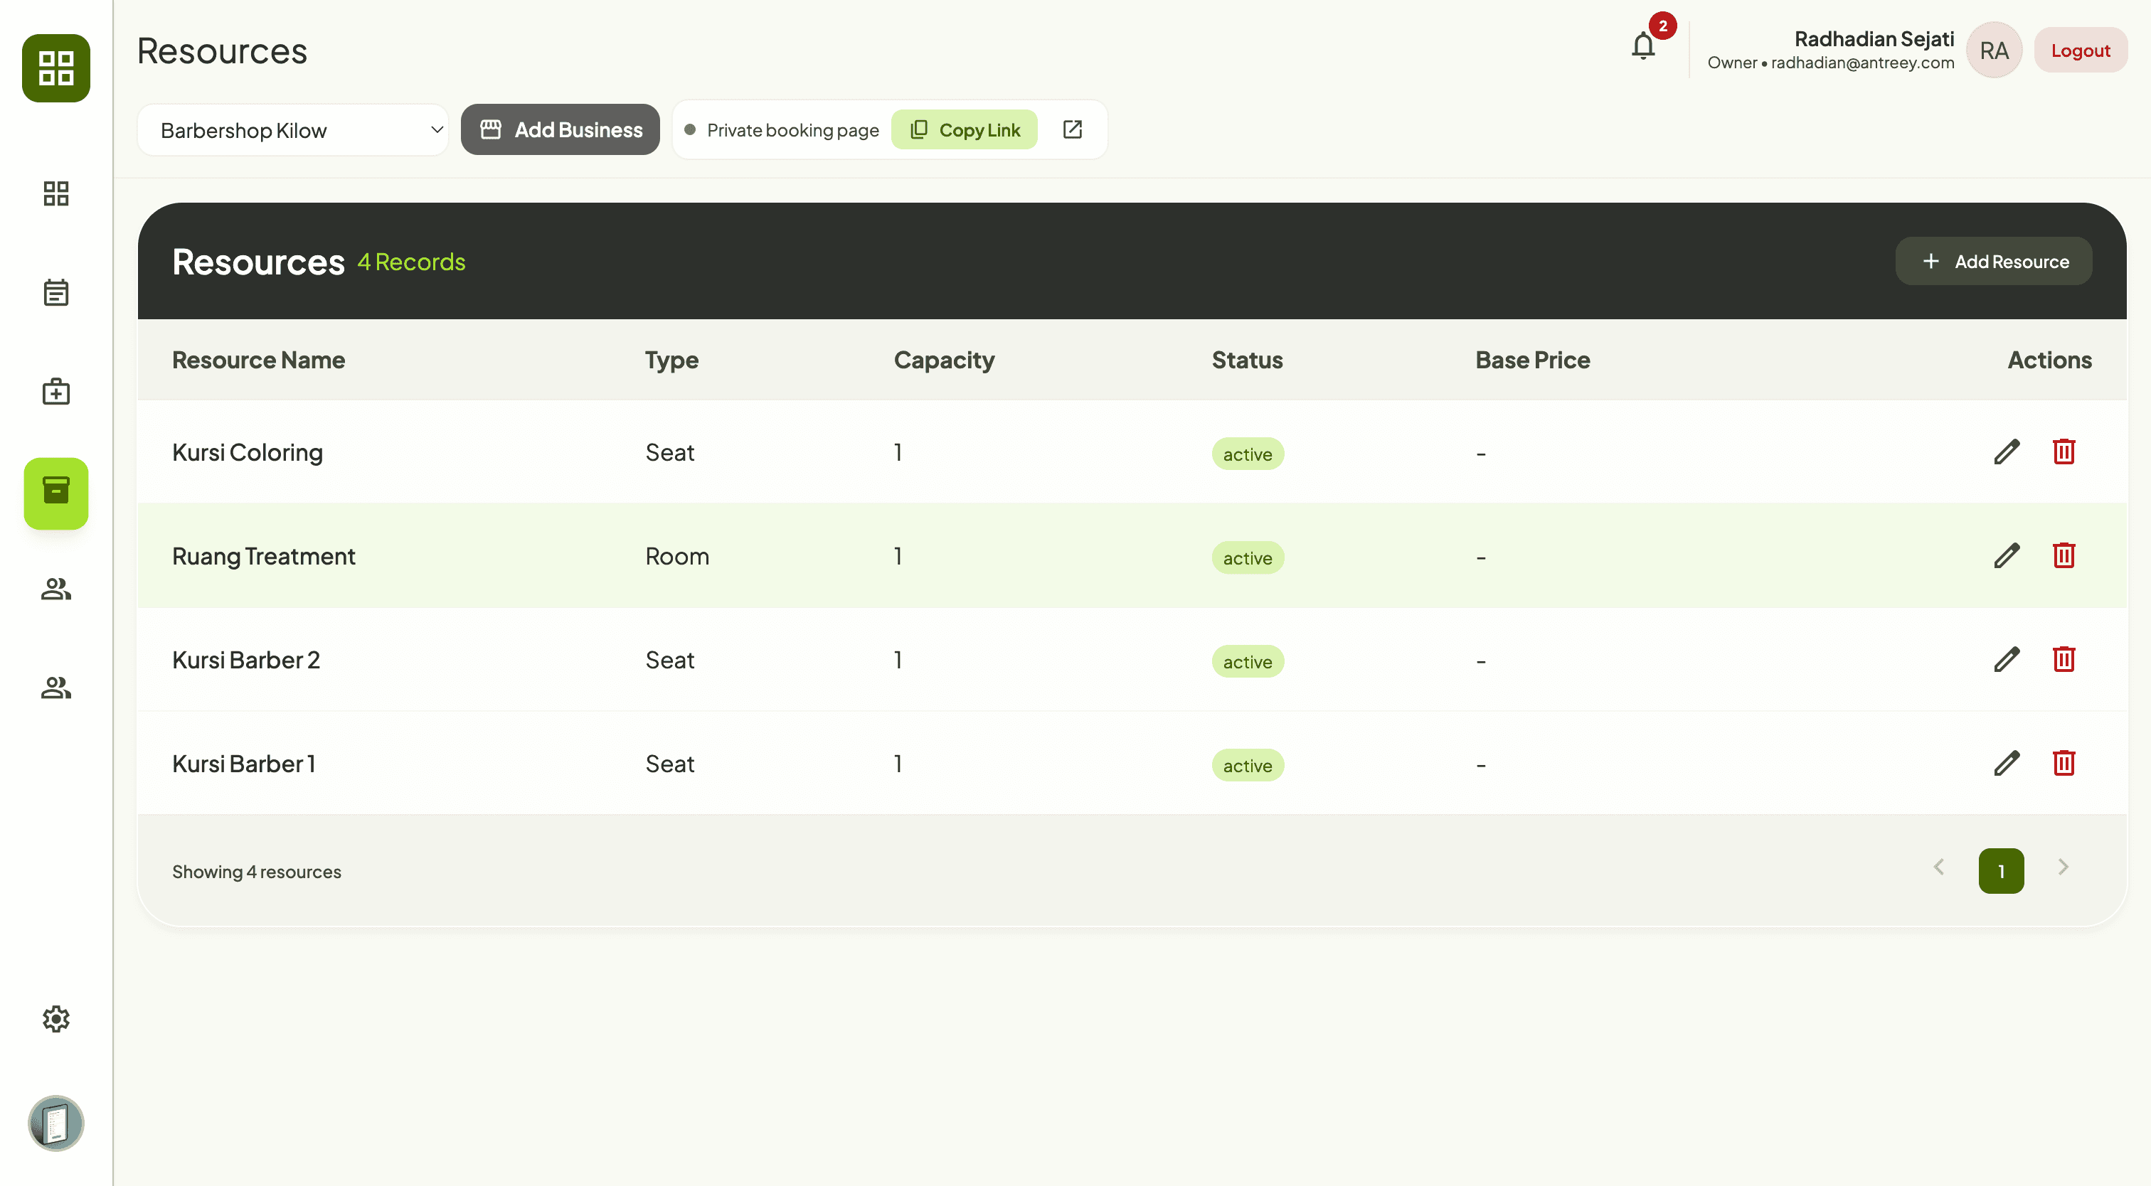Copy the booking page link
The width and height of the screenshot is (2151, 1186).
965,129
